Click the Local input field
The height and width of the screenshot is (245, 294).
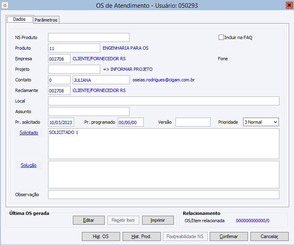[164, 101]
